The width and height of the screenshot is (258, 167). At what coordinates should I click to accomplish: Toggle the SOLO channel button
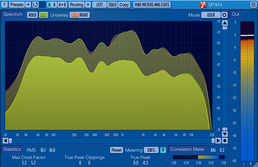[112, 5]
